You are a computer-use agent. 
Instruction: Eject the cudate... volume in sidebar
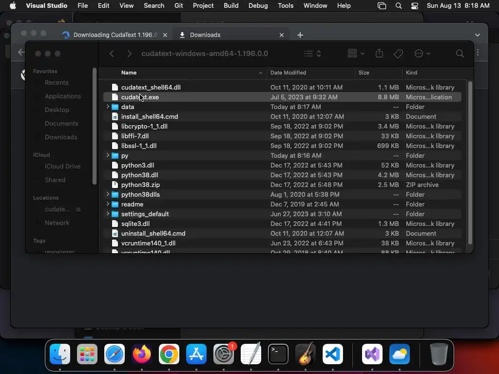pos(78,209)
